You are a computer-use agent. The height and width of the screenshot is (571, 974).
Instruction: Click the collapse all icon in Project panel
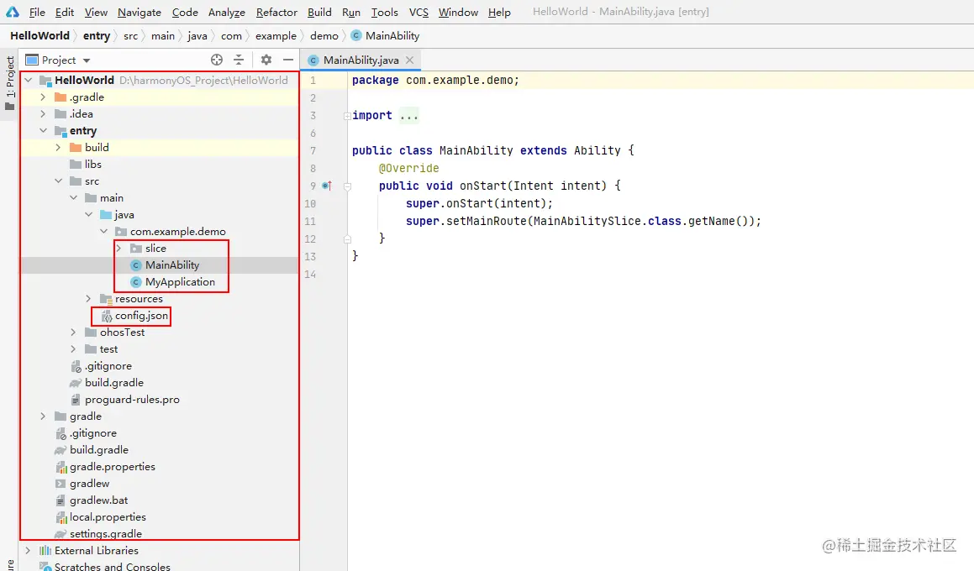239,60
